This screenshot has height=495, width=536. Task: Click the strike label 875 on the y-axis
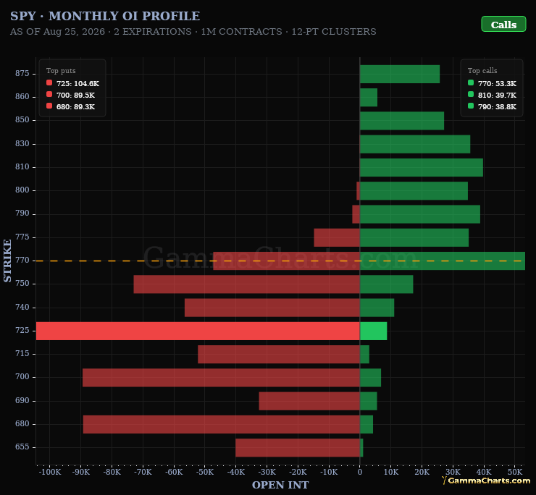click(22, 73)
